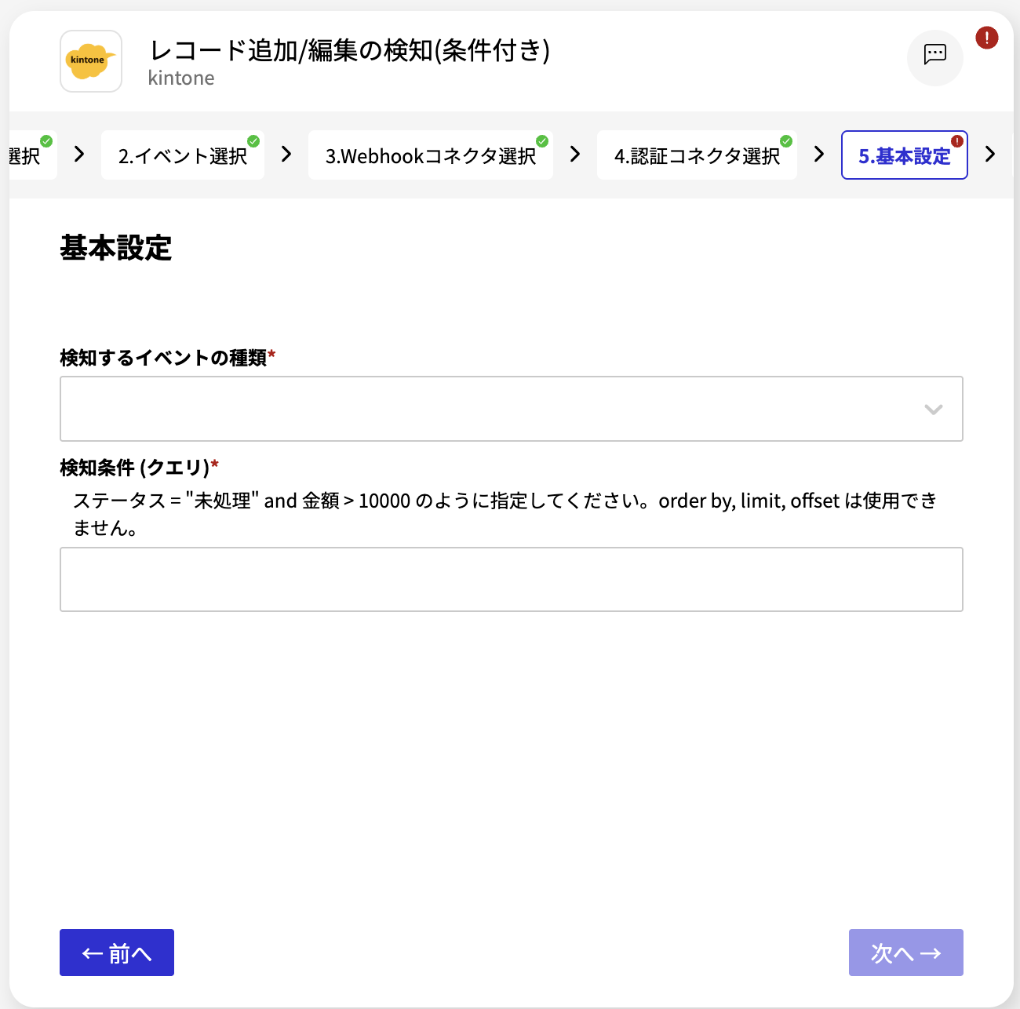Click the red error alert icon
Screen dimensions: 1020x1009
pos(986,37)
